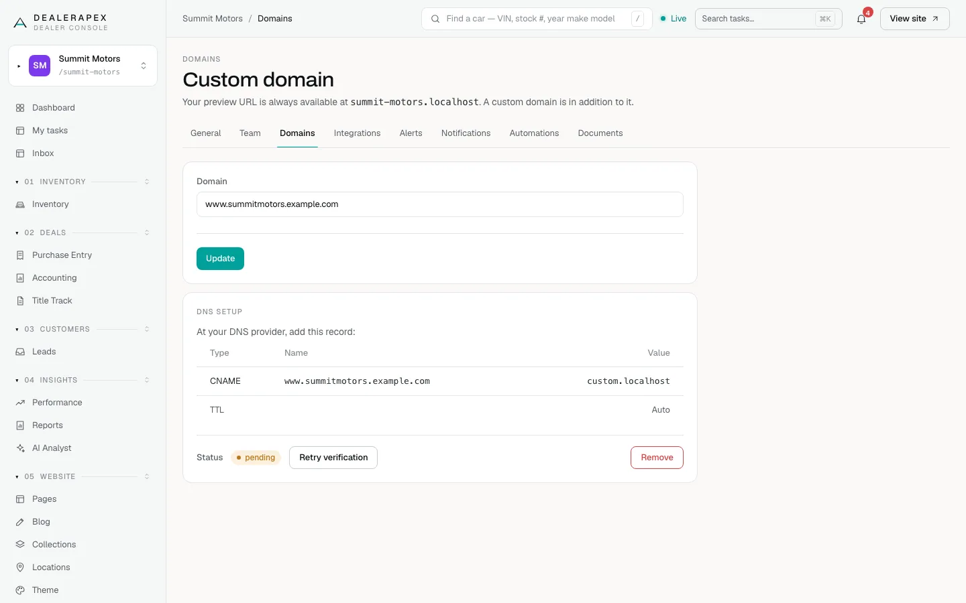966x603 pixels.
Task: Click Retry verification button
Action: 333,458
